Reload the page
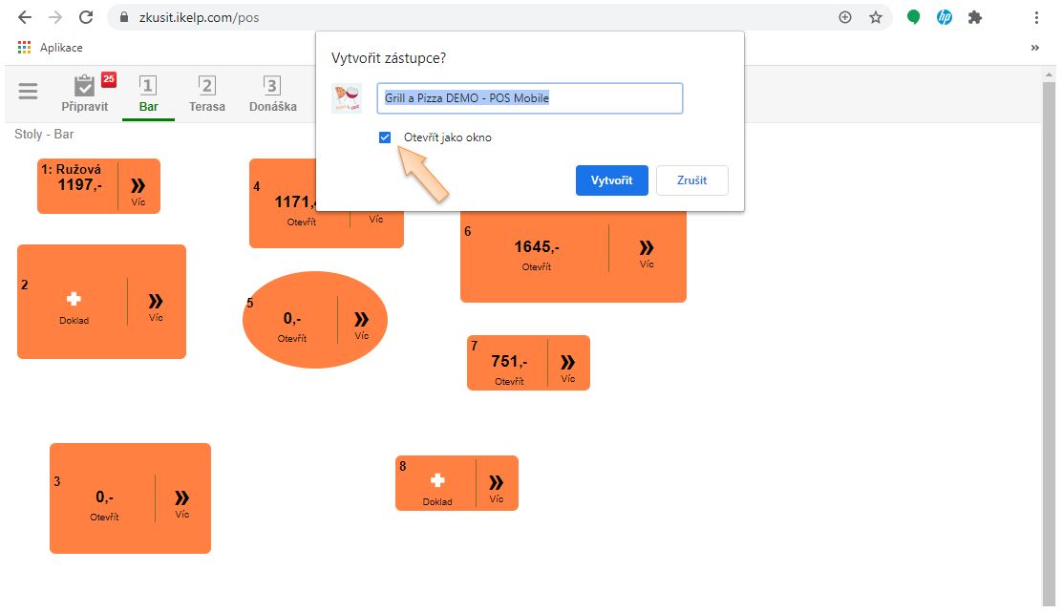Screen dimensions: 1062x613 tap(86, 17)
